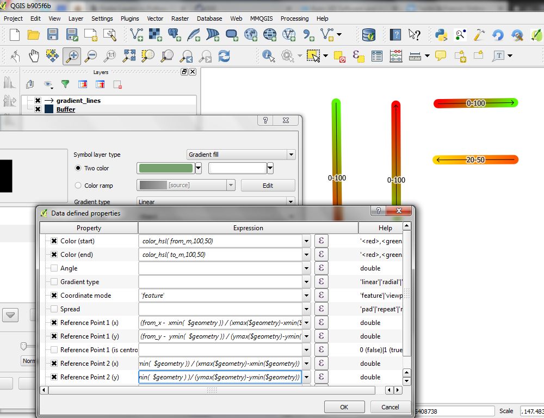Open the attribute table icon
This screenshot has width=544, height=418.
point(376,56)
